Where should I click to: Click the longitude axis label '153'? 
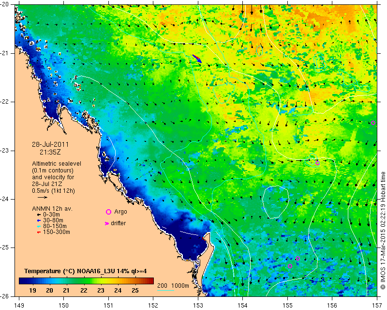(198, 305)
